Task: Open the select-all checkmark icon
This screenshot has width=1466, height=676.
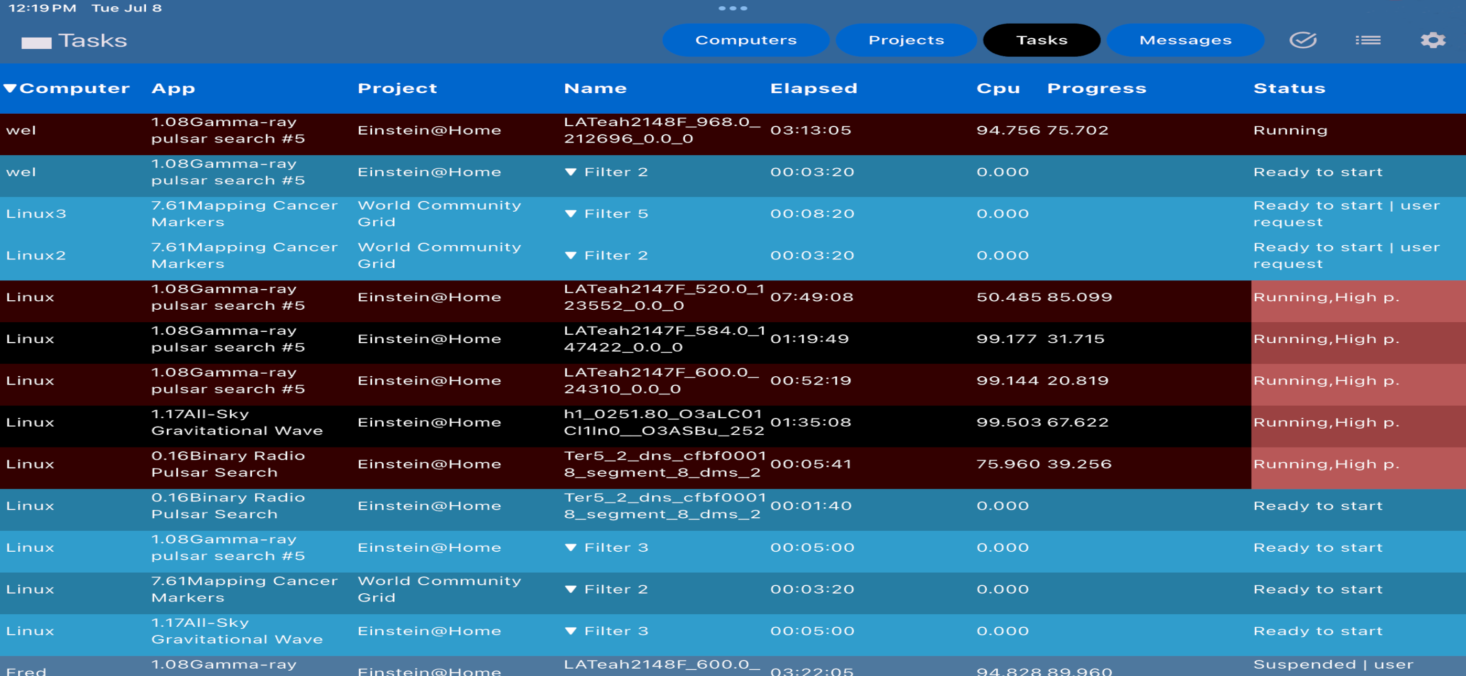Action: tap(1302, 40)
